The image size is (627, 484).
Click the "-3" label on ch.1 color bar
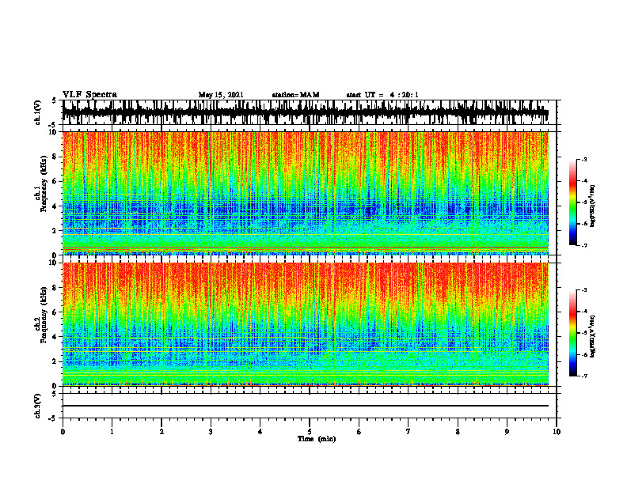point(584,160)
